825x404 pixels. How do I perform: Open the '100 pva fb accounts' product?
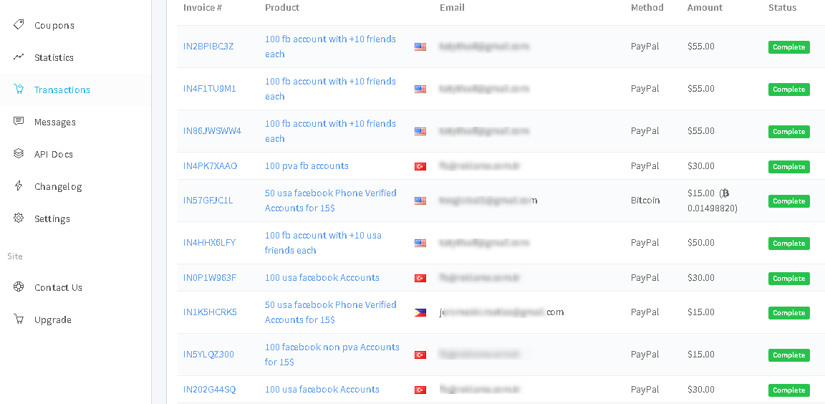307,165
